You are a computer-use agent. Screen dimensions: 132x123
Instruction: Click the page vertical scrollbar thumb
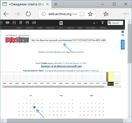[130, 43]
